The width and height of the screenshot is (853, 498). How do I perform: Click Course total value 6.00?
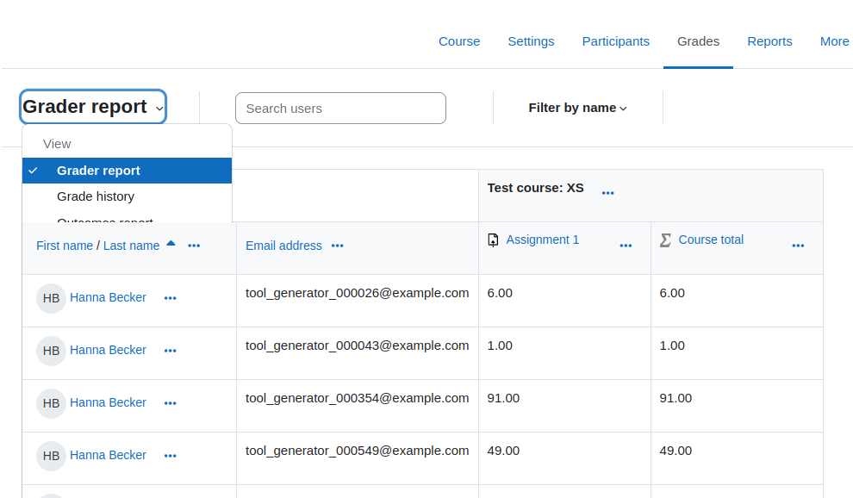[x=672, y=293]
